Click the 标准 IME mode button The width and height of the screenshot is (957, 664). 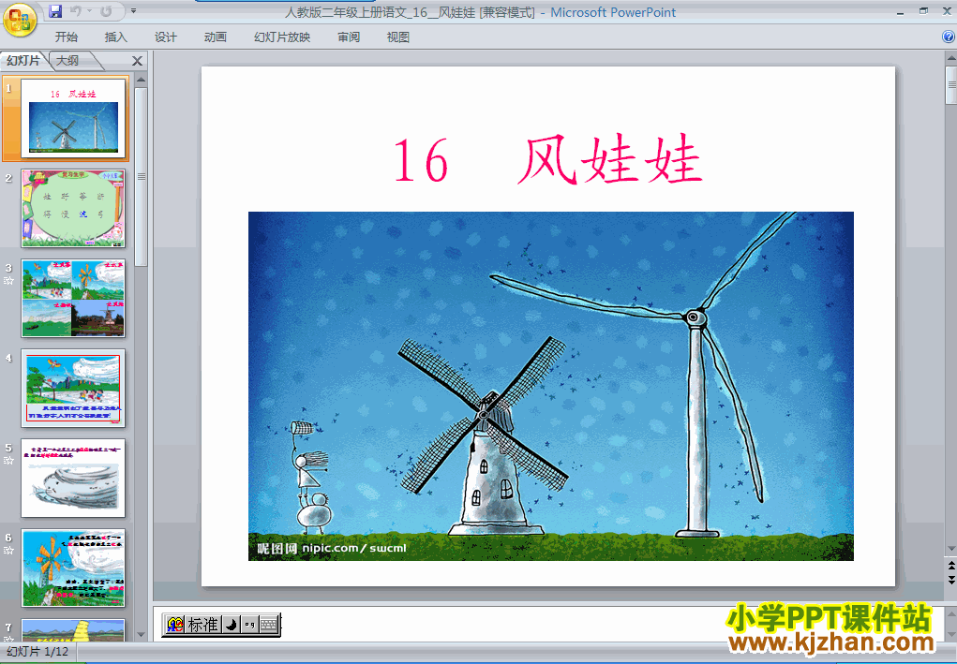pyautogui.click(x=203, y=625)
